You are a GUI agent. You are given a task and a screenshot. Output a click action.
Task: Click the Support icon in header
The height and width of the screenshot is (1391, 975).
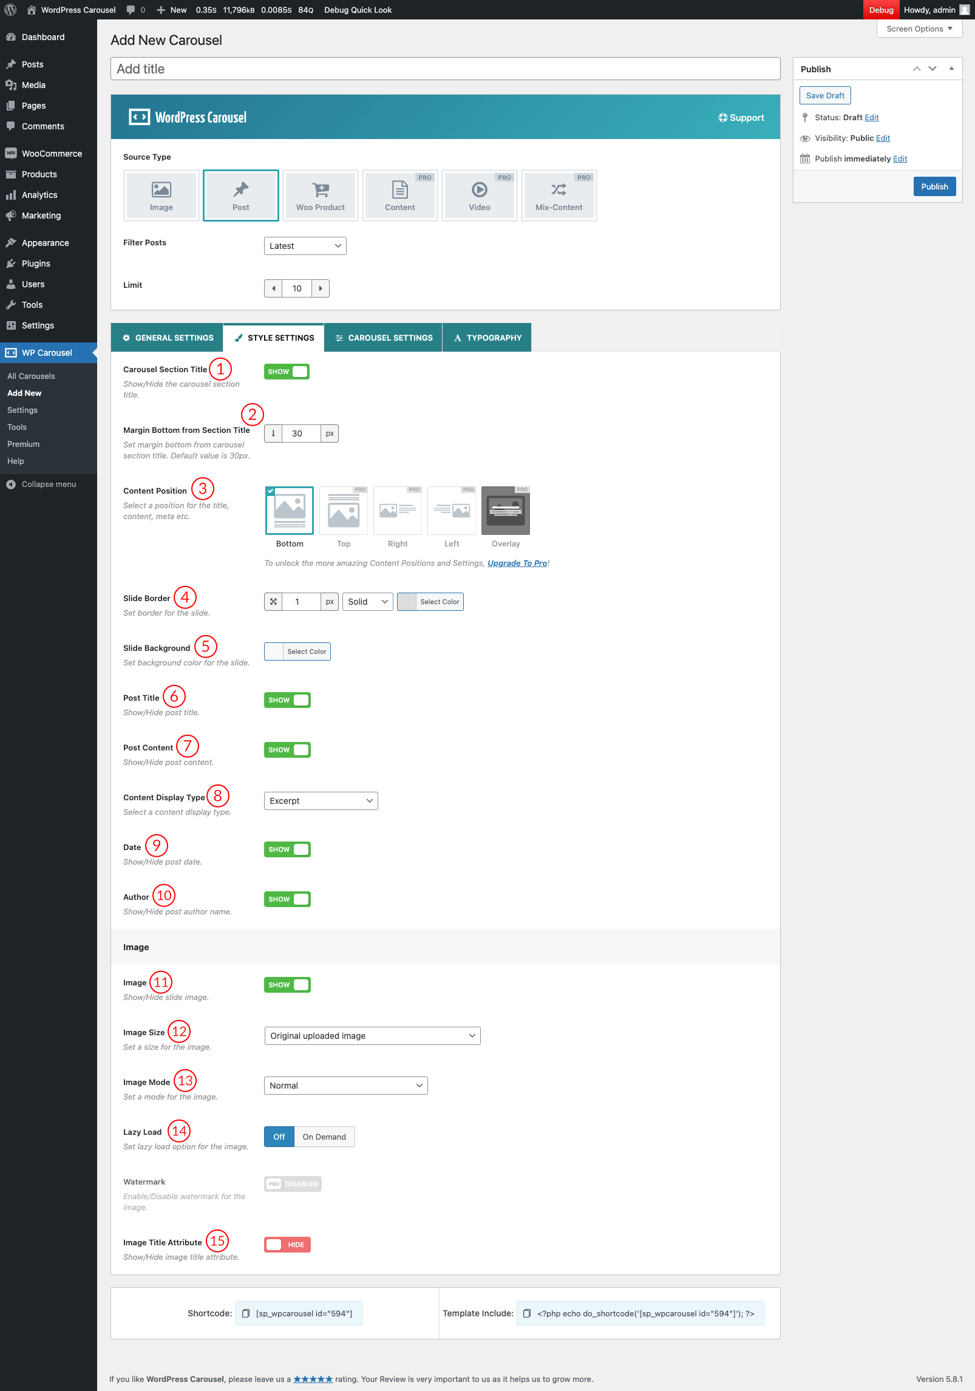[722, 118]
